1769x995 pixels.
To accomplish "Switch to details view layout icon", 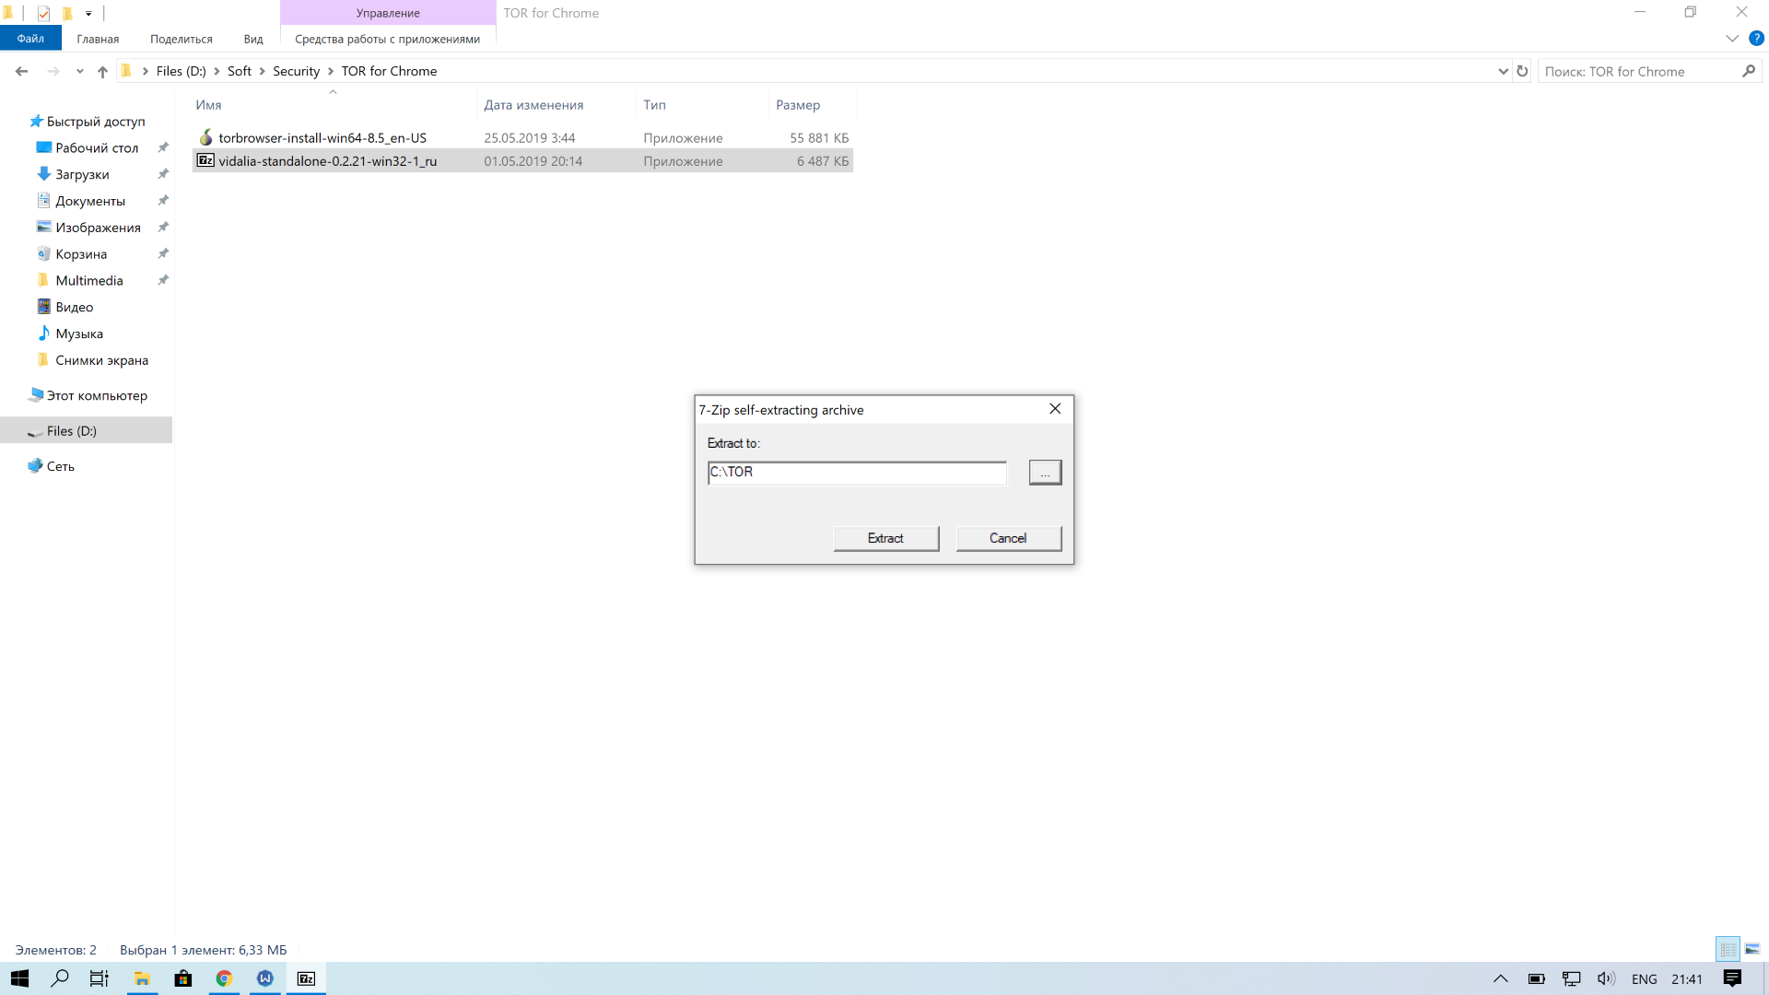I will coord(1728,949).
